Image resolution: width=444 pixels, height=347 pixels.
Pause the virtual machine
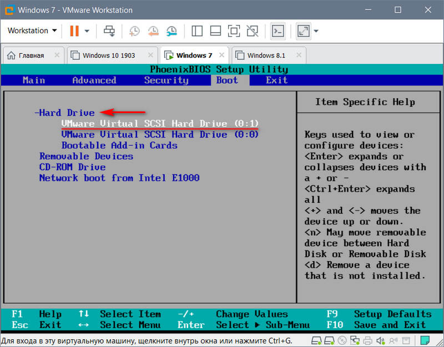[74, 30]
